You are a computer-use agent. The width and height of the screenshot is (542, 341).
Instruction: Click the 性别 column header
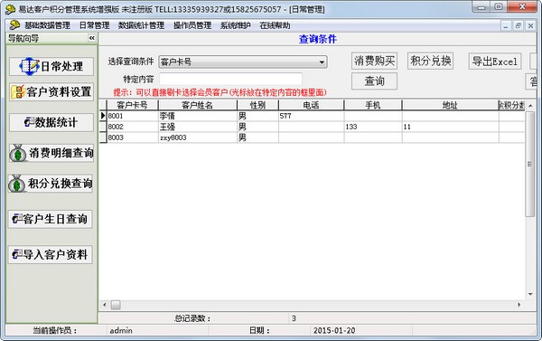tap(257, 105)
